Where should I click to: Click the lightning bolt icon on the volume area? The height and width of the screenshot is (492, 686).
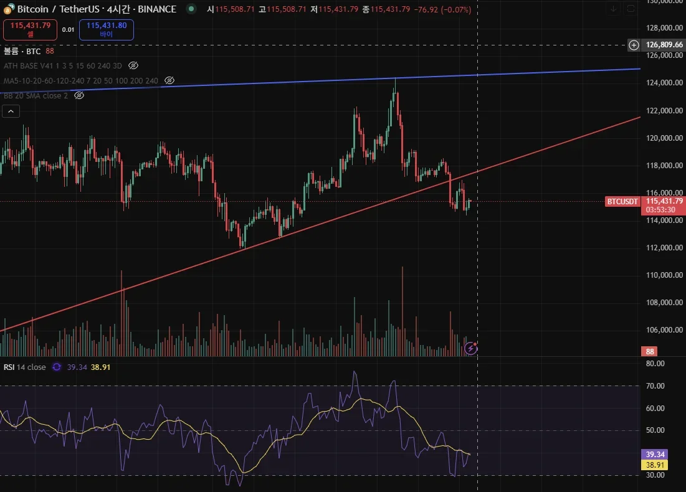click(x=470, y=349)
